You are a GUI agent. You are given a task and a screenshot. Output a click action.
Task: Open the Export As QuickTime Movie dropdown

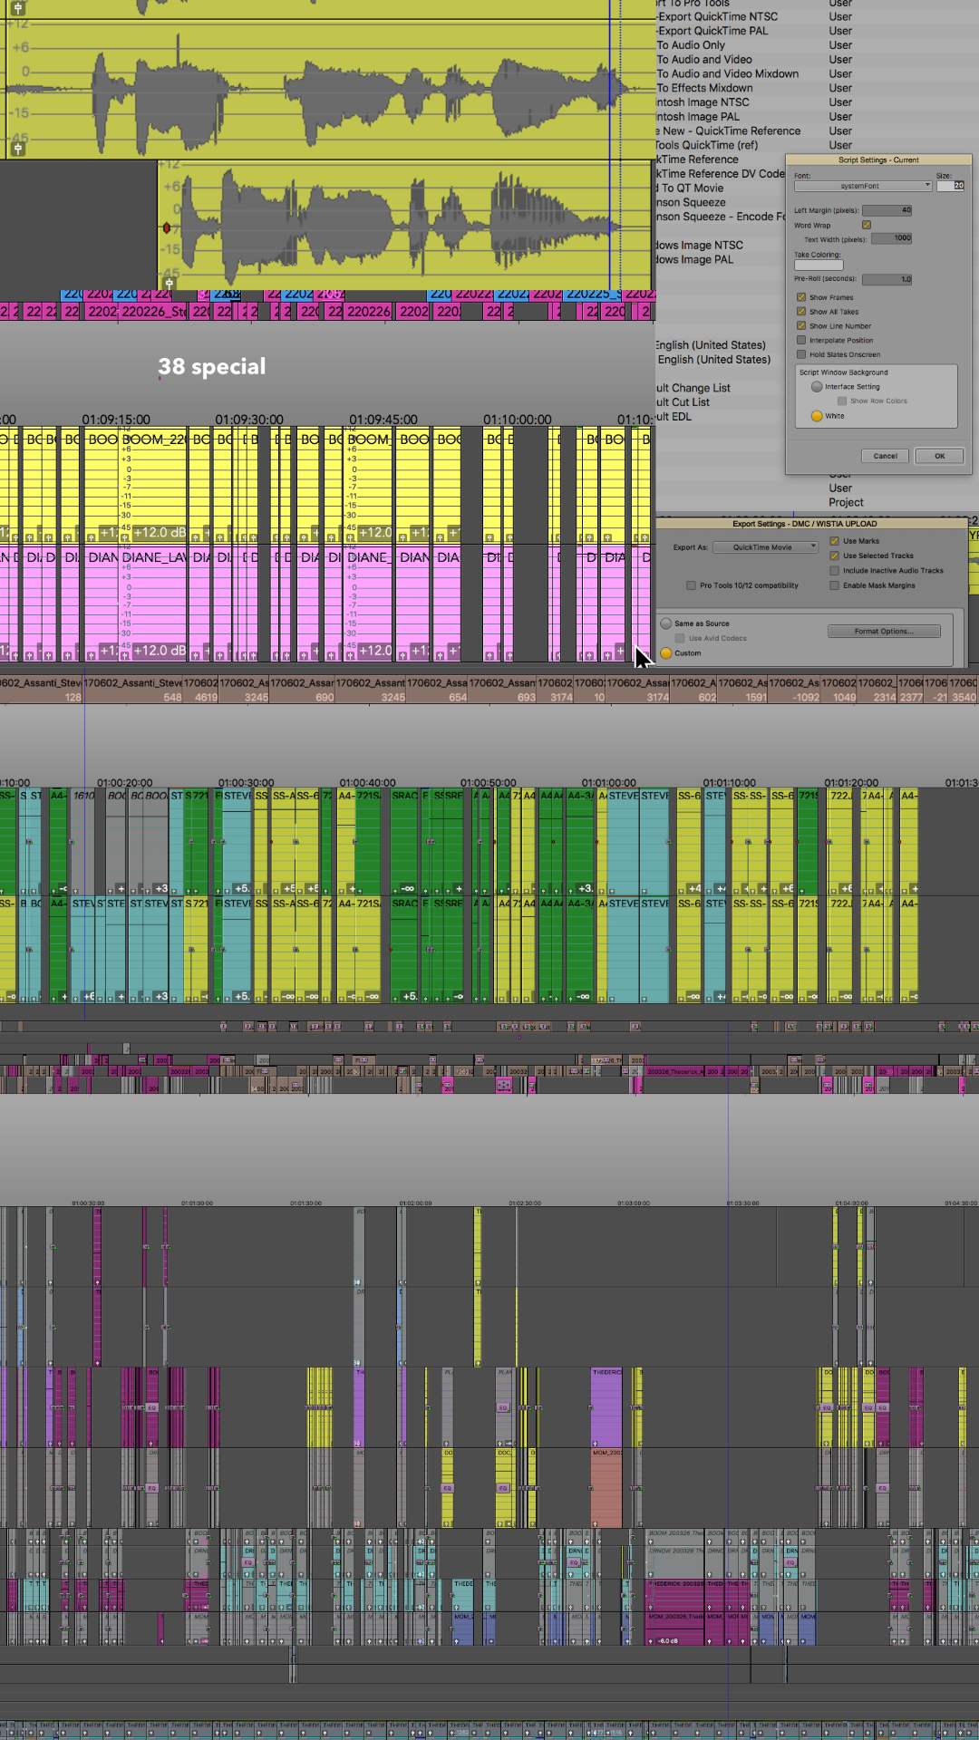(765, 547)
